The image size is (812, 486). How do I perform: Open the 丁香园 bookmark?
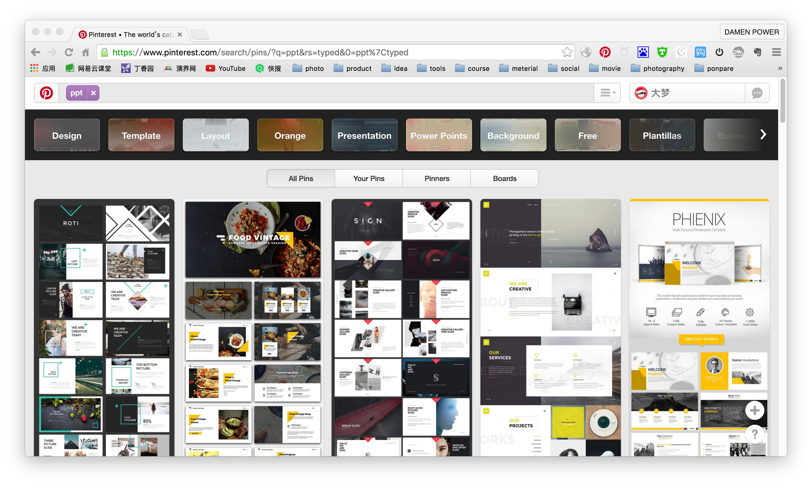pos(138,68)
